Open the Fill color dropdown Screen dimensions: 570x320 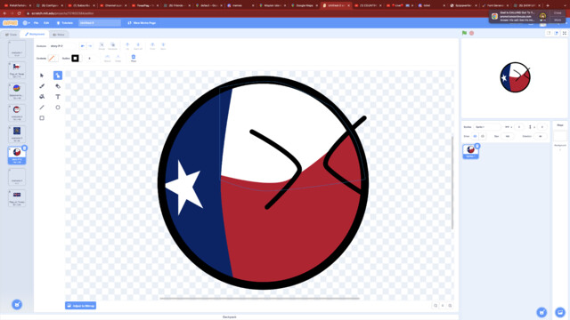[53, 59]
